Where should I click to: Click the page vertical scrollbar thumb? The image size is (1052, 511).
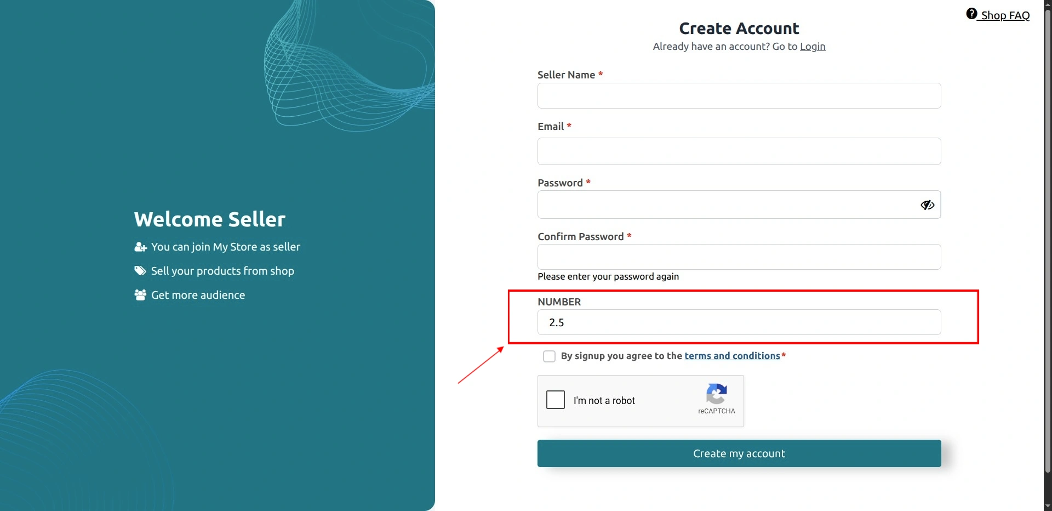(1048, 241)
